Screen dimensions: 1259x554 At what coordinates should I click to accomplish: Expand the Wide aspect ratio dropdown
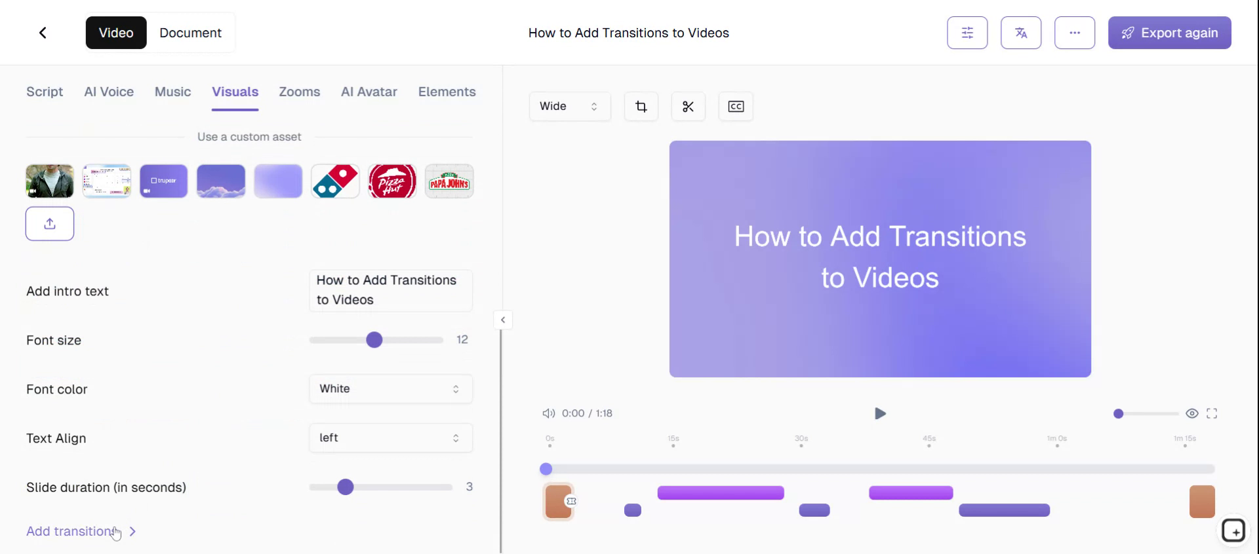(569, 107)
